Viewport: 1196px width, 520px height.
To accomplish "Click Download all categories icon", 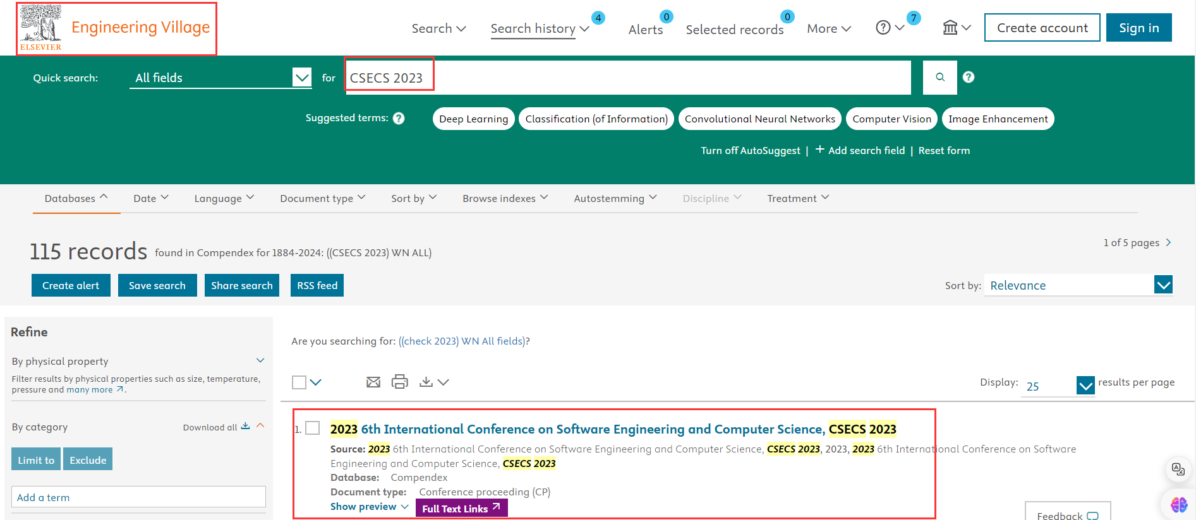I will [x=245, y=427].
